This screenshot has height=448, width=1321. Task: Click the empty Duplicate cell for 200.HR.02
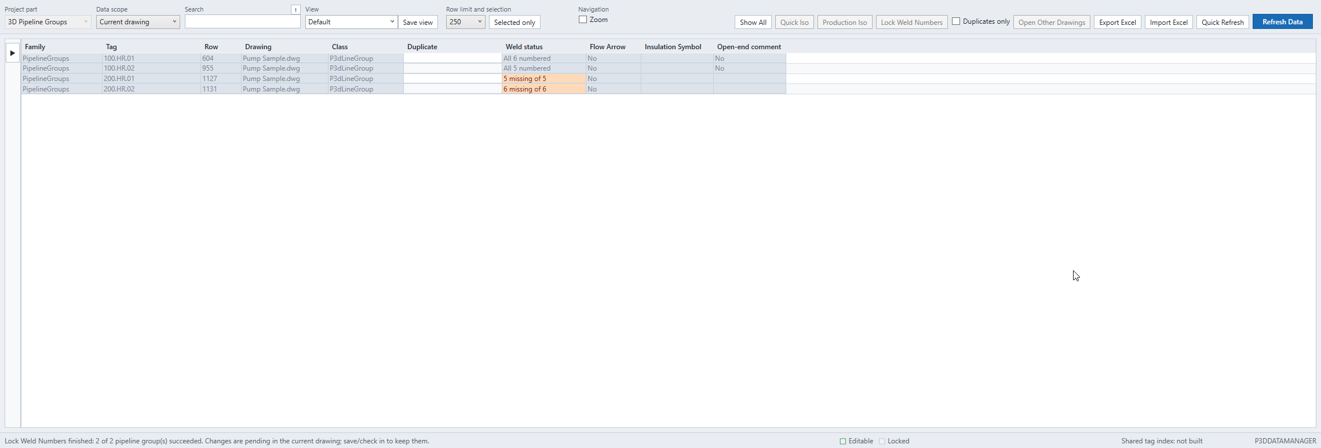(453, 89)
